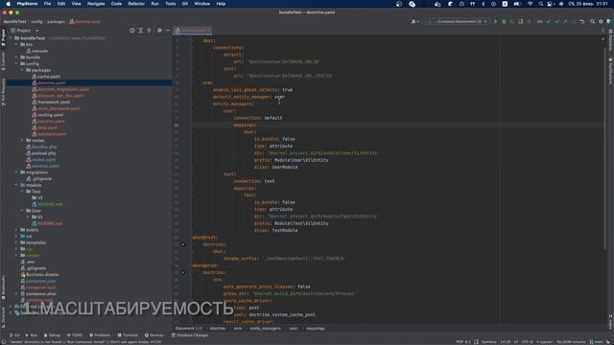
Task: Open the TODO tool window tab
Action: point(75,335)
